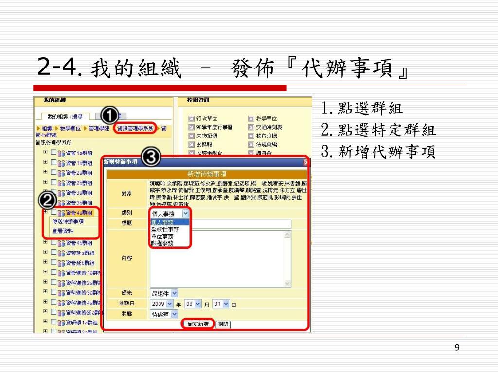Switch to the 我的組織 / 搜尋 tab
Screen dimensions: 498x373
coord(65,117)
